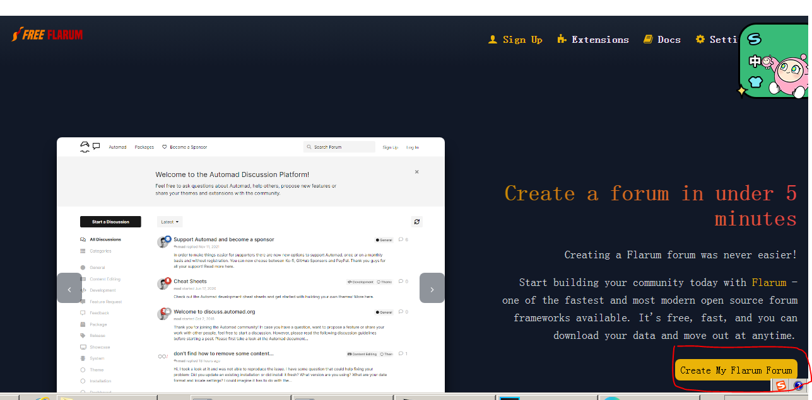Click Automad link in preview header
812x400 pixels.
point(117,147)
